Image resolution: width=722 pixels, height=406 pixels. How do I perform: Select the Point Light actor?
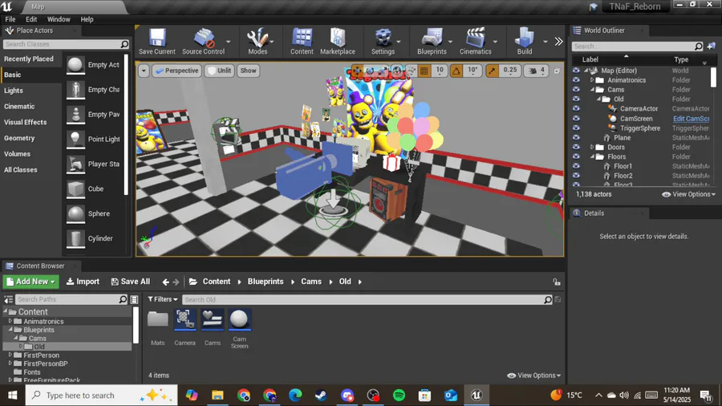[x=94, y=139]
